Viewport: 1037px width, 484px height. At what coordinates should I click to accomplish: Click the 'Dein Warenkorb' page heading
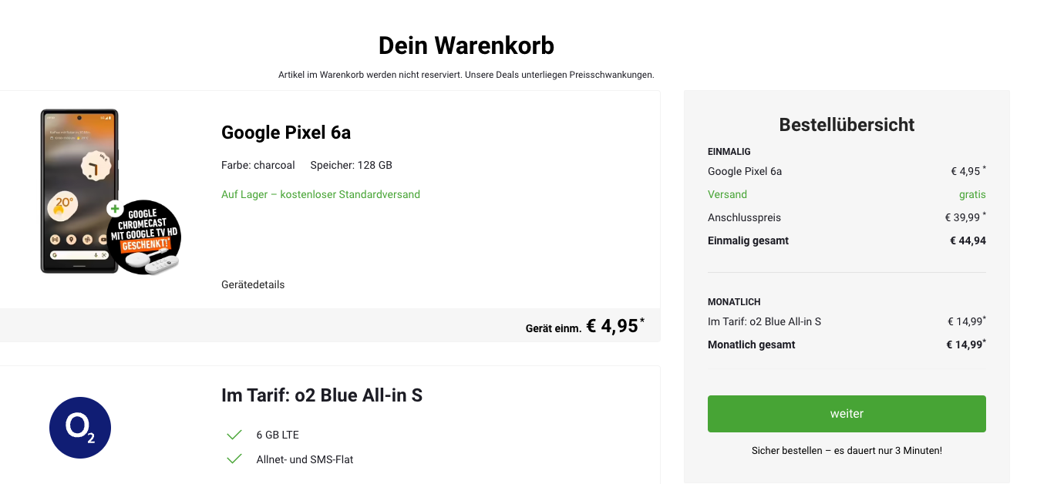coord(466,45)
